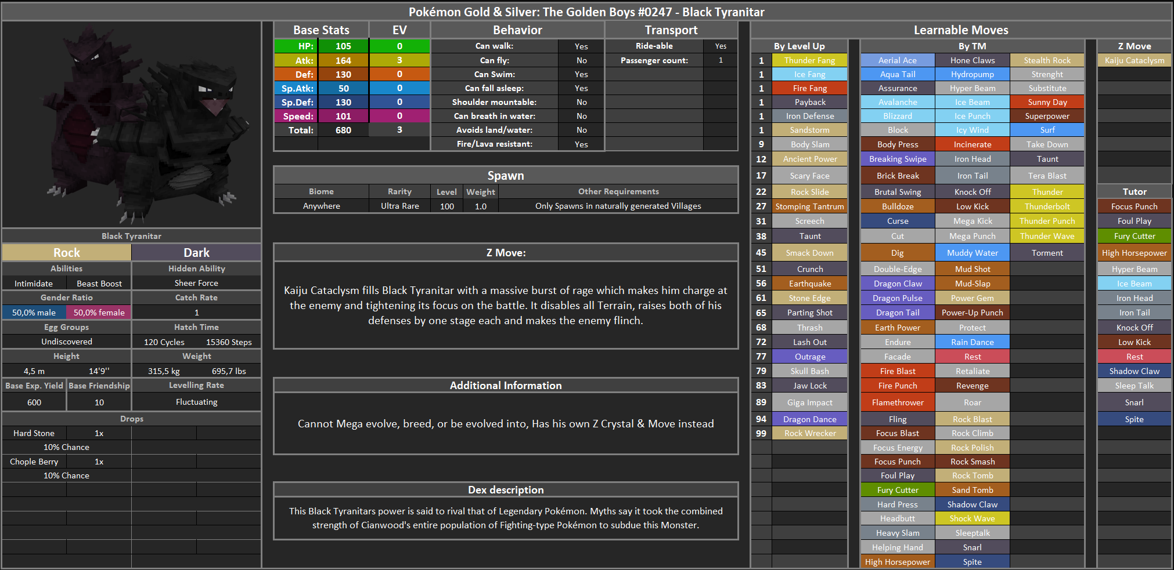The image size is (1174, 570).
Task: Click Only Spawns in naturally generated Villages
Action: (618, 206)
